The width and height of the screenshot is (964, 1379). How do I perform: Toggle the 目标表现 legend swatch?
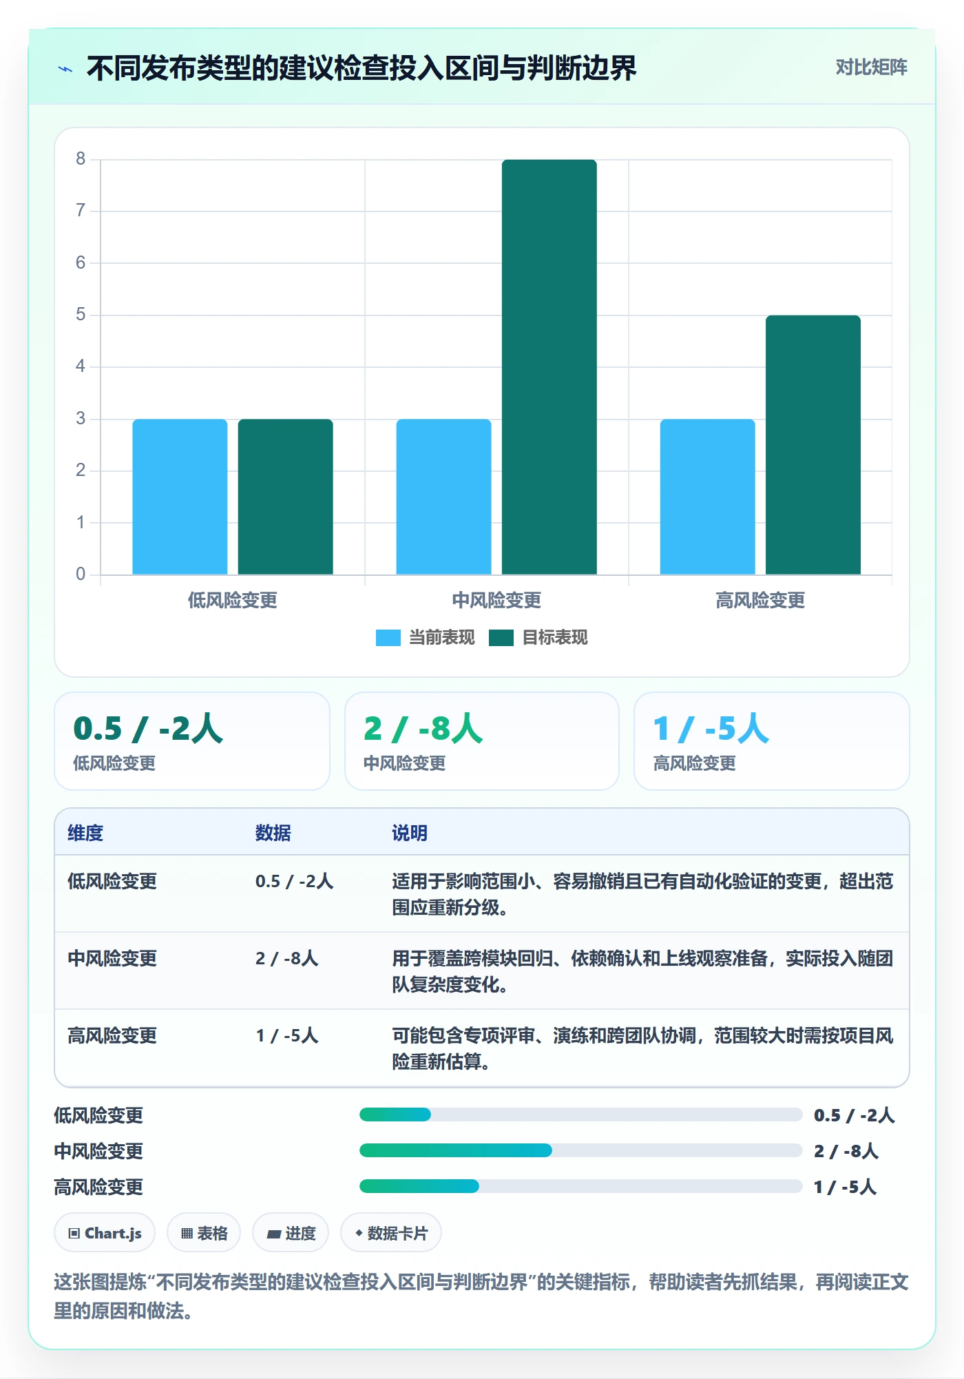pyautogui.click(x=501, y=638)
